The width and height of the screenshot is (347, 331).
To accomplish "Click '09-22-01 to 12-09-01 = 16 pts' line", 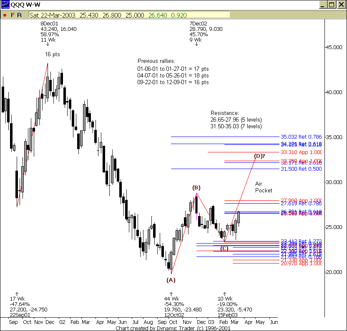I will tap(173, 82).
